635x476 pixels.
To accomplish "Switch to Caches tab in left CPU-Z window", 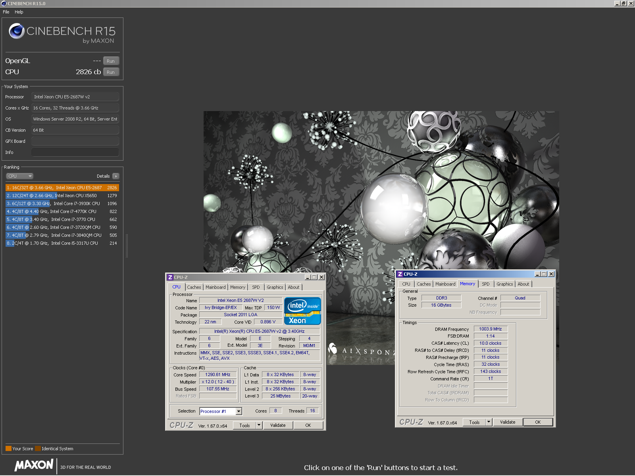I will (x=194, y=287).
